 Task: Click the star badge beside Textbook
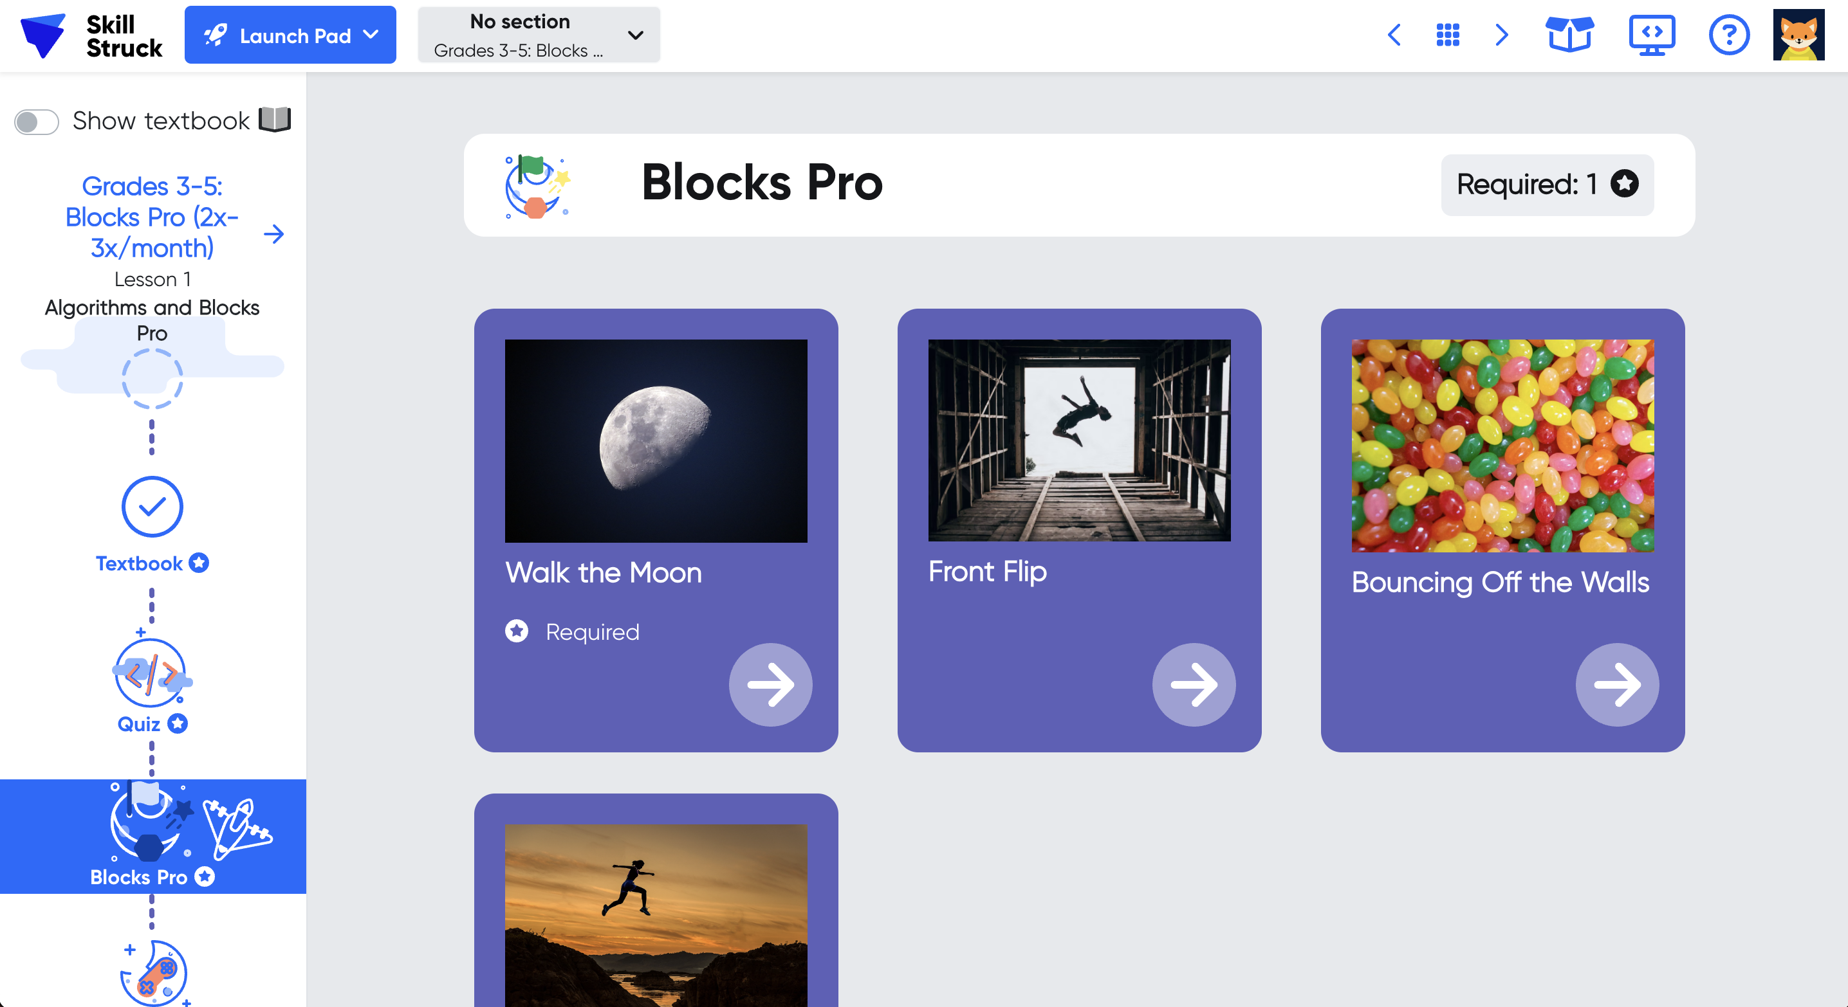point(199,563)
